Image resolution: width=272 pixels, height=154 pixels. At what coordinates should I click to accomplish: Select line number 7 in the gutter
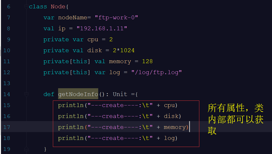[9, 18]
